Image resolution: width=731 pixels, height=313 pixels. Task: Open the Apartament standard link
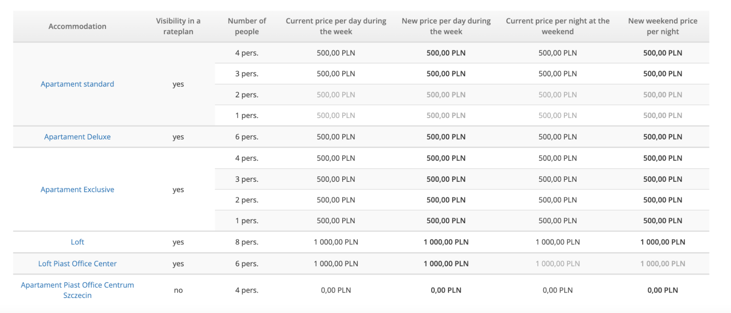click(77, 84)
